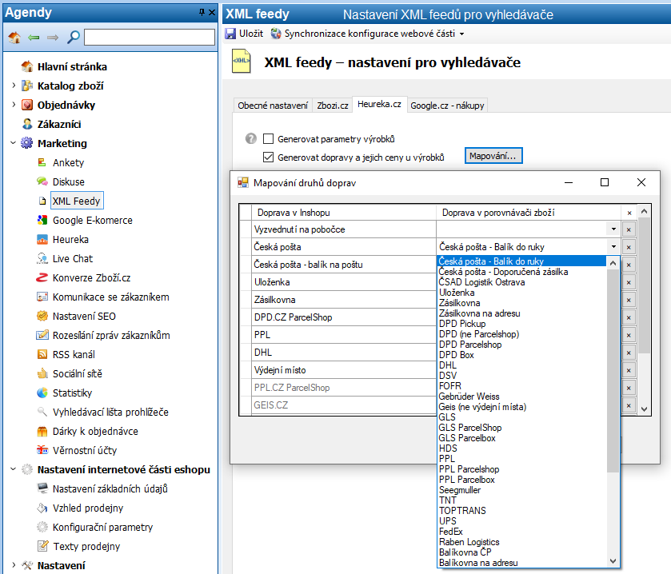Viewport: 671px width, 574px height.
Task: Open the Google.cz - nákupy tab
Action: pos(447,106)
